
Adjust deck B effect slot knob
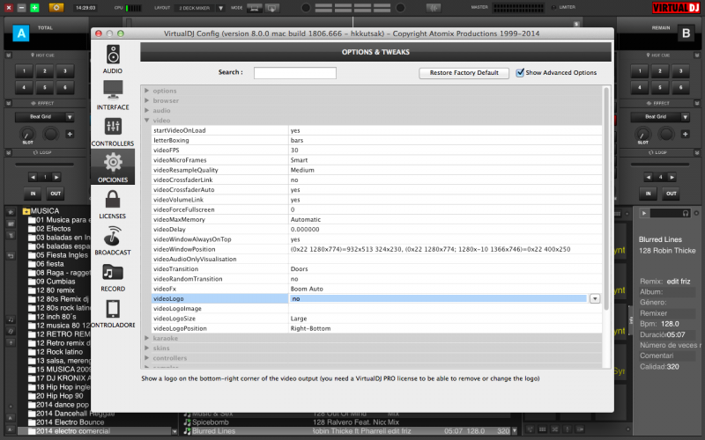(x=642, y=134)
